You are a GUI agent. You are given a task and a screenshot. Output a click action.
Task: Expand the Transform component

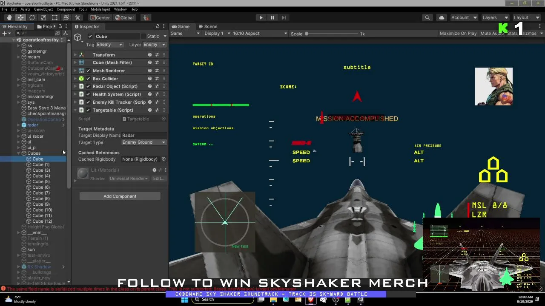click(75, 55)
